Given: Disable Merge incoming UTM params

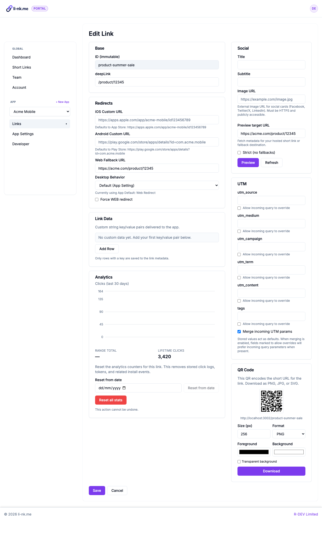Looking at the screenshot, I should [x=239, y=331].
